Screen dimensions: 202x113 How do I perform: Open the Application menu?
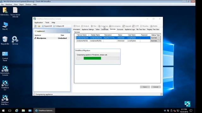[x=39, y=23]
